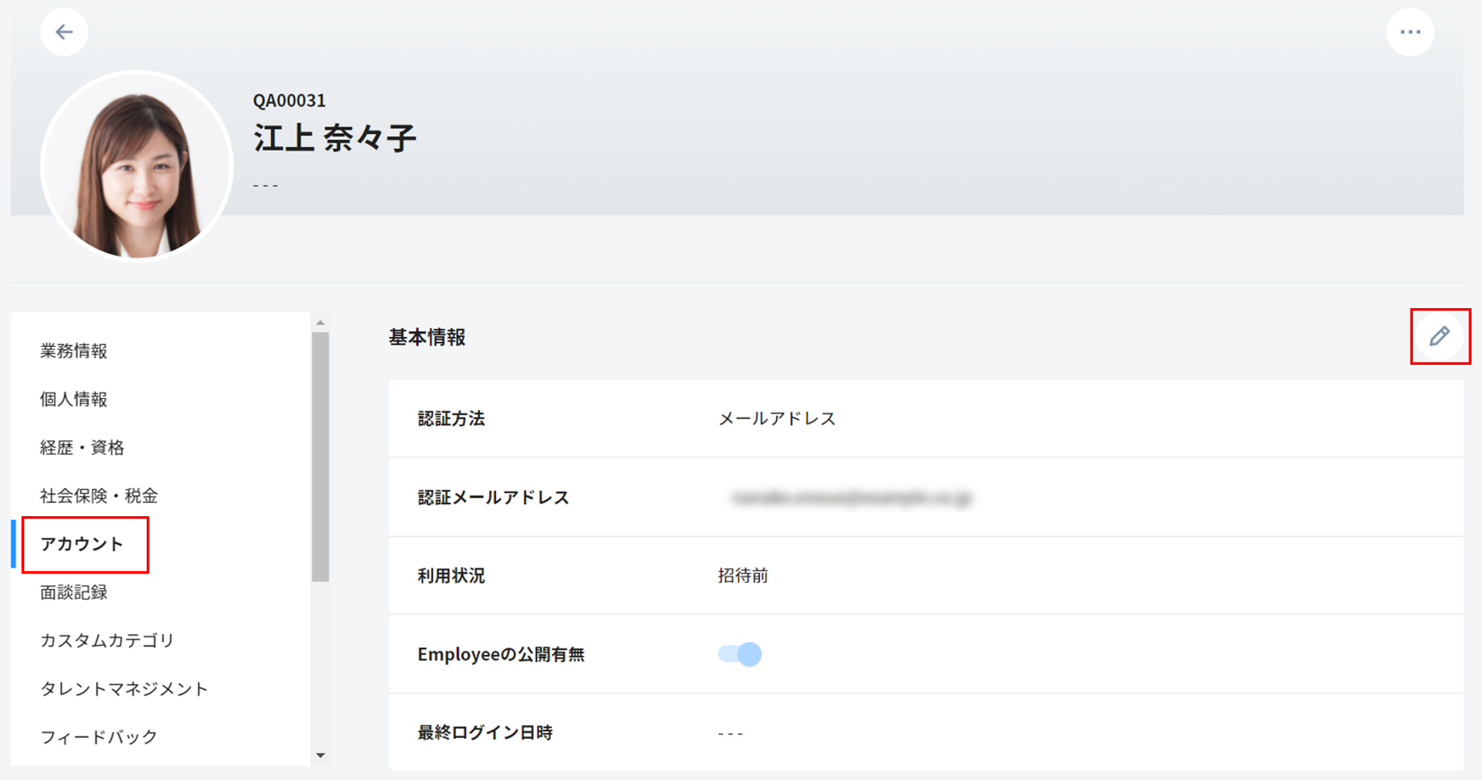Click the employee profile photo
The height and width of the screenshot is (780, 1482).
(x=137, y=166)
